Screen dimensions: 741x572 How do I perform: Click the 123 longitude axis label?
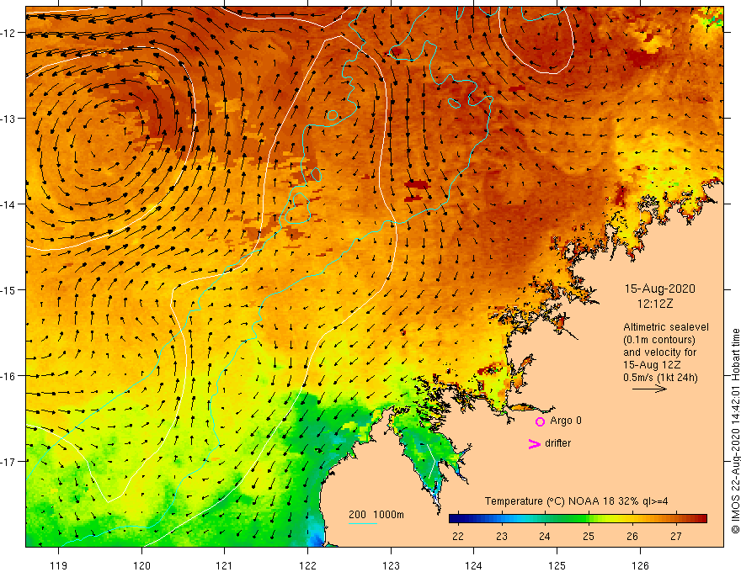click(391, 565)
